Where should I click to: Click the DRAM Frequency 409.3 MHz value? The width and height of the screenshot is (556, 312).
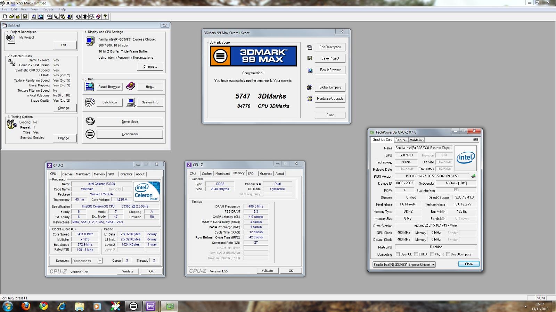(256, 206)
